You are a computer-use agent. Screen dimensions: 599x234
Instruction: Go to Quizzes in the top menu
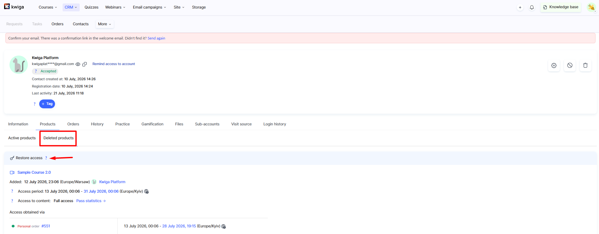point(91,7)
